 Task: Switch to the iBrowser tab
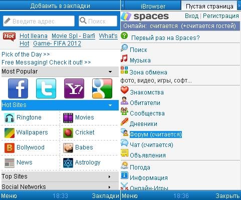153,6
